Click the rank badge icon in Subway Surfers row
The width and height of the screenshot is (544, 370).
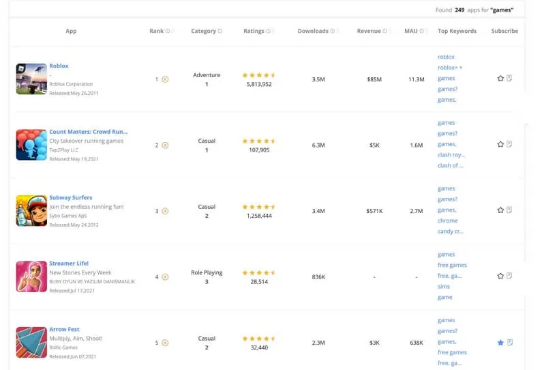[x=165, y=211]
